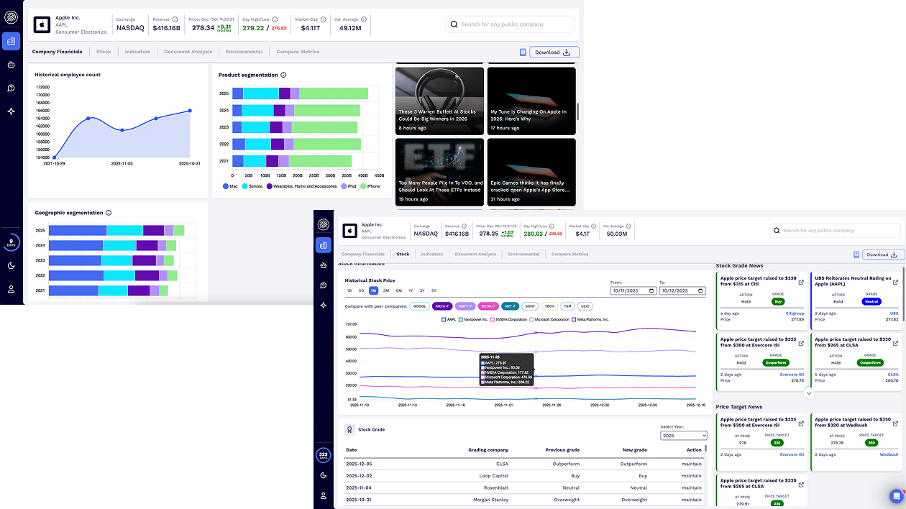This screenshot has height=509, width=906.
Task: Click CLSA link on grade news card
Action: point(893,375)
